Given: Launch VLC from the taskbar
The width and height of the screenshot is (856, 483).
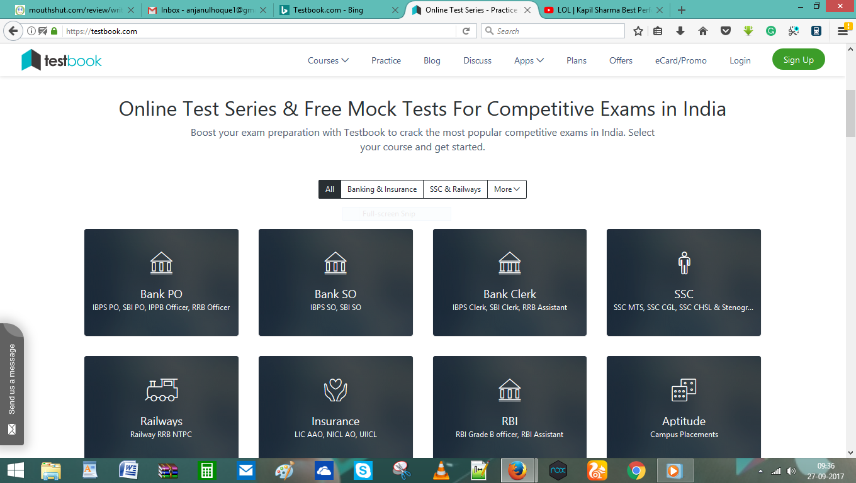Looking at the screenshot, I should pos(442,470).
